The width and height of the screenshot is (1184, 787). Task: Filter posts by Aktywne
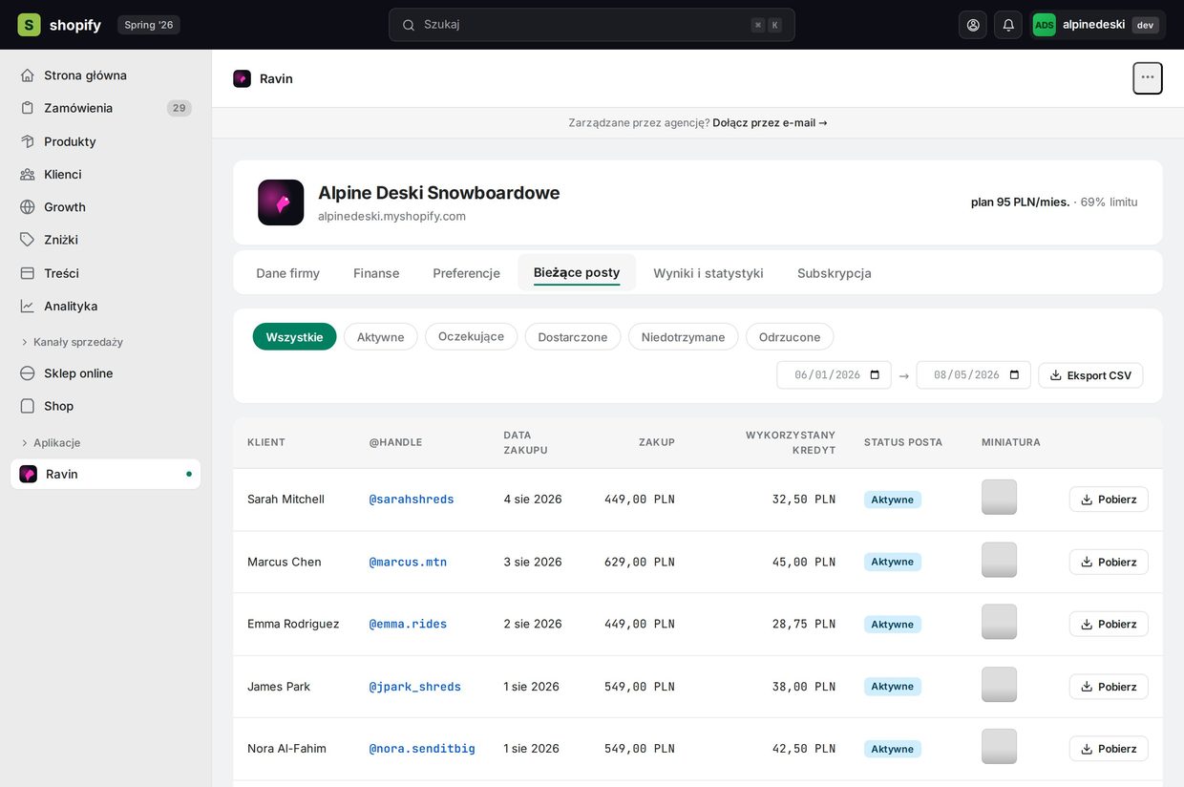tap(381, 337)
